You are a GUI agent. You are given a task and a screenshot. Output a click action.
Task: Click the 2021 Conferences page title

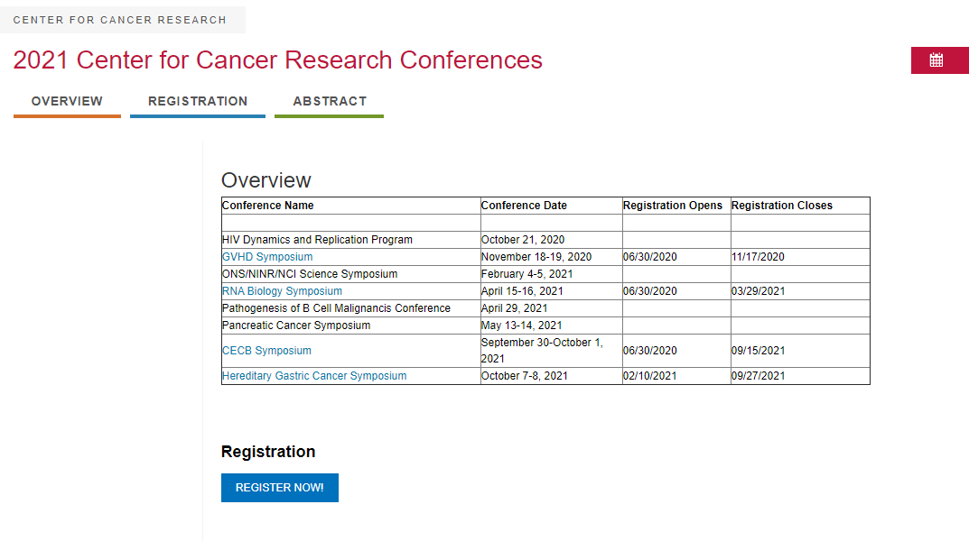278,60
